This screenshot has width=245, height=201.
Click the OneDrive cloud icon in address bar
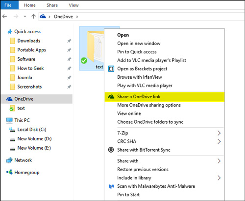(x=43, y=17)
